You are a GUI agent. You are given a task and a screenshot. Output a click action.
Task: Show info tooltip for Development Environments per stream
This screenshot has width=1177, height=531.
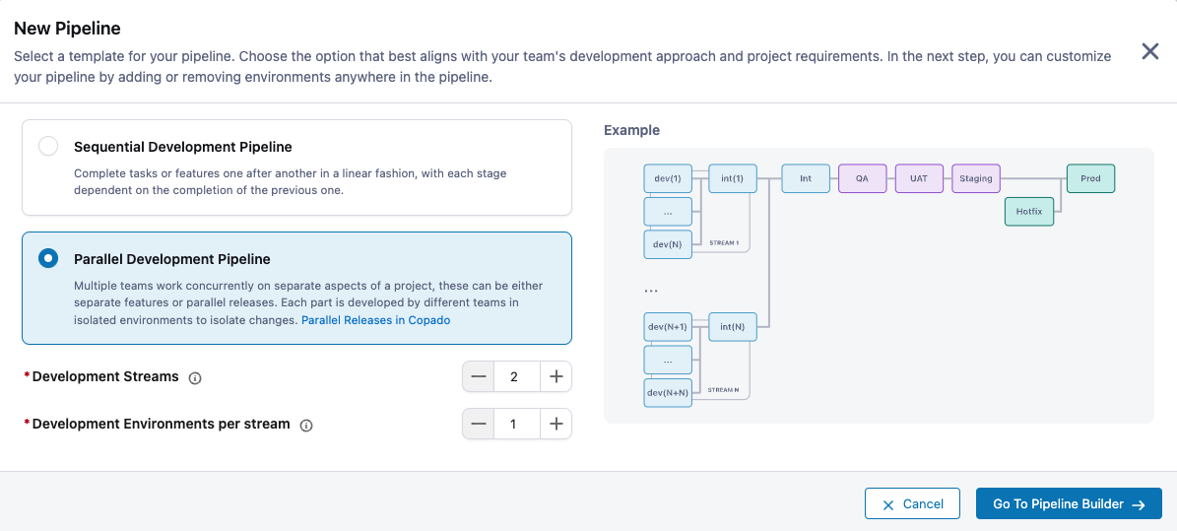click(305, 426)
